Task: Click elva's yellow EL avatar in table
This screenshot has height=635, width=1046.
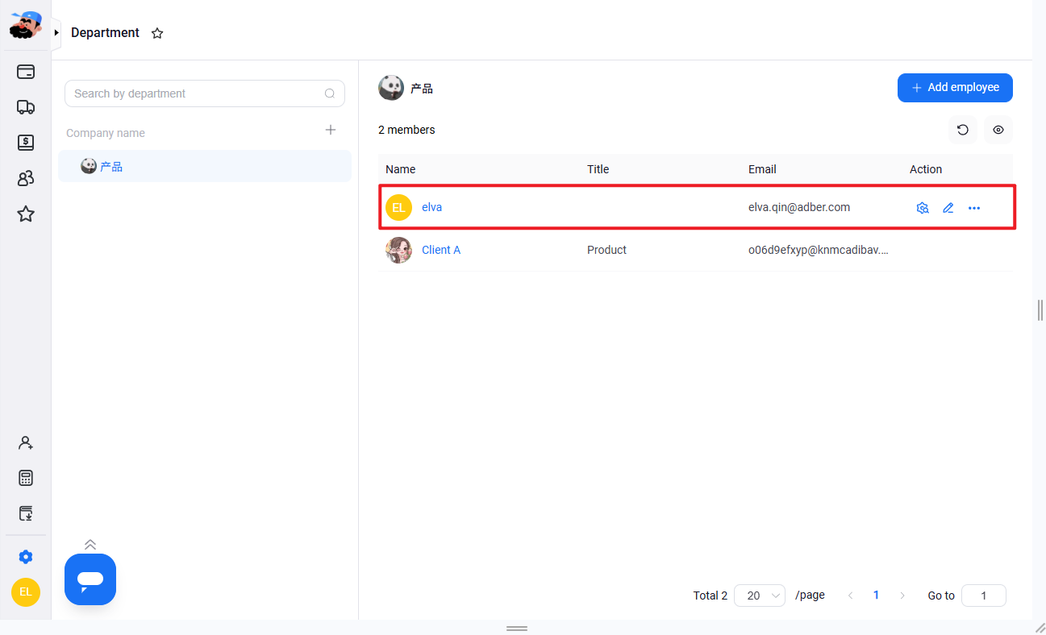Action: click(x=398, y=207)
